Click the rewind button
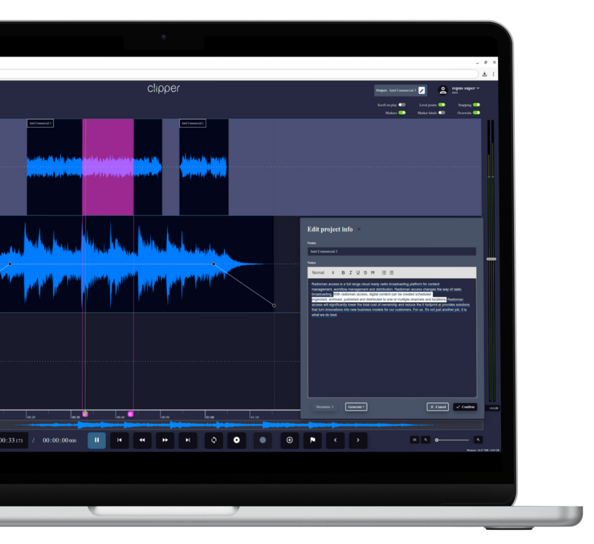Screen dimensions: 594x544 [x=142, y=440]
